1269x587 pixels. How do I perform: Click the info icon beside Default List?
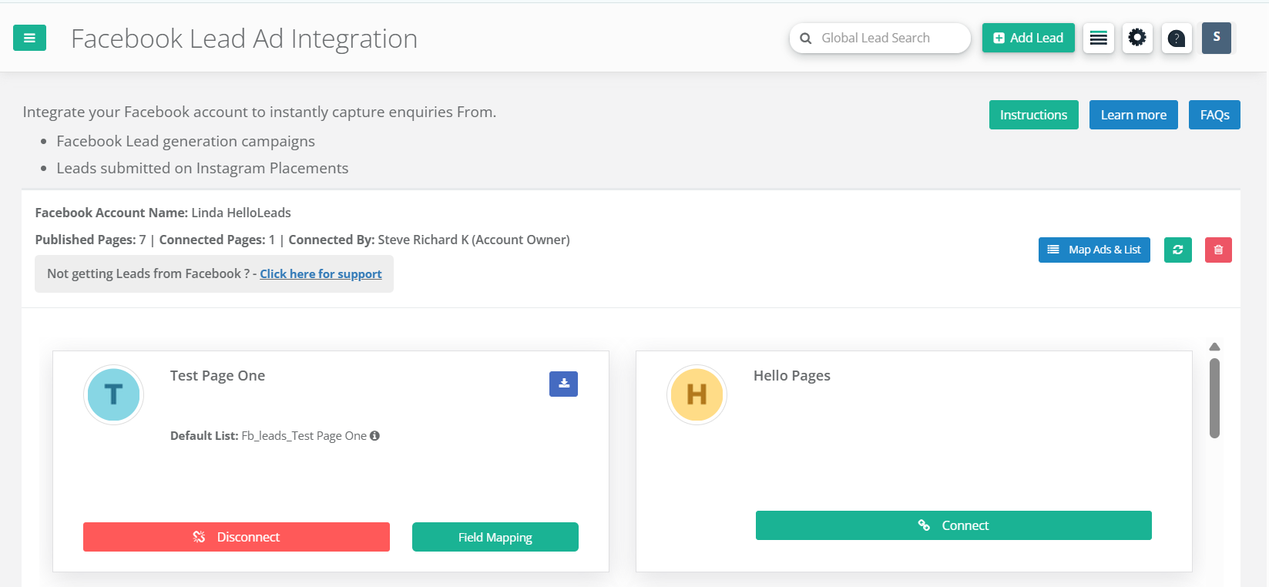[x=374, y=436]
